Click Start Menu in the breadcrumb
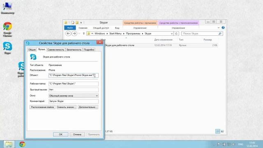This screenshot has width=263, height=148. [115, 34]
